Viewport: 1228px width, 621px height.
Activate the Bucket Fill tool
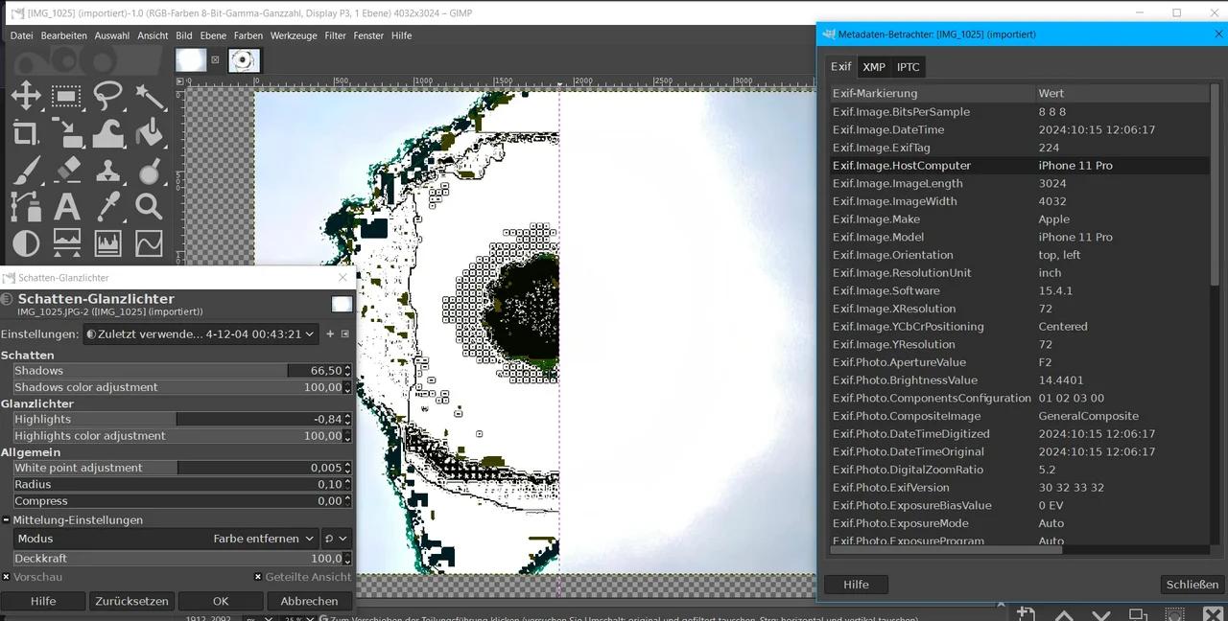tap(150, 133)
